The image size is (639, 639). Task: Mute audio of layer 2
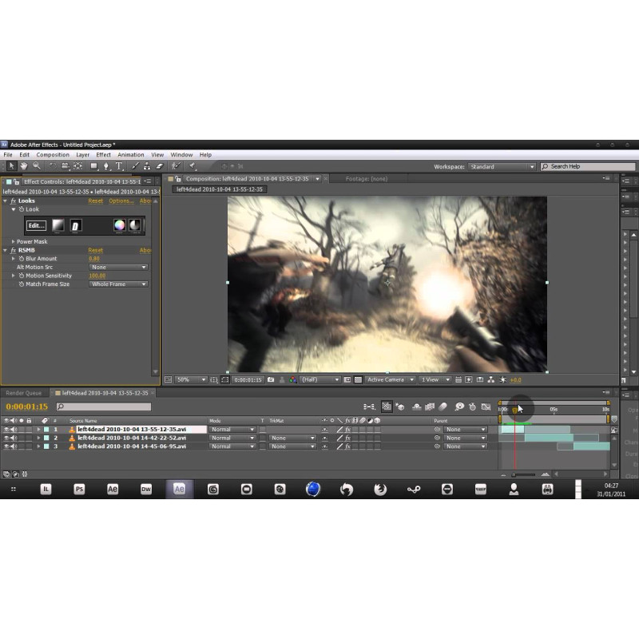(x=14, y=438)
